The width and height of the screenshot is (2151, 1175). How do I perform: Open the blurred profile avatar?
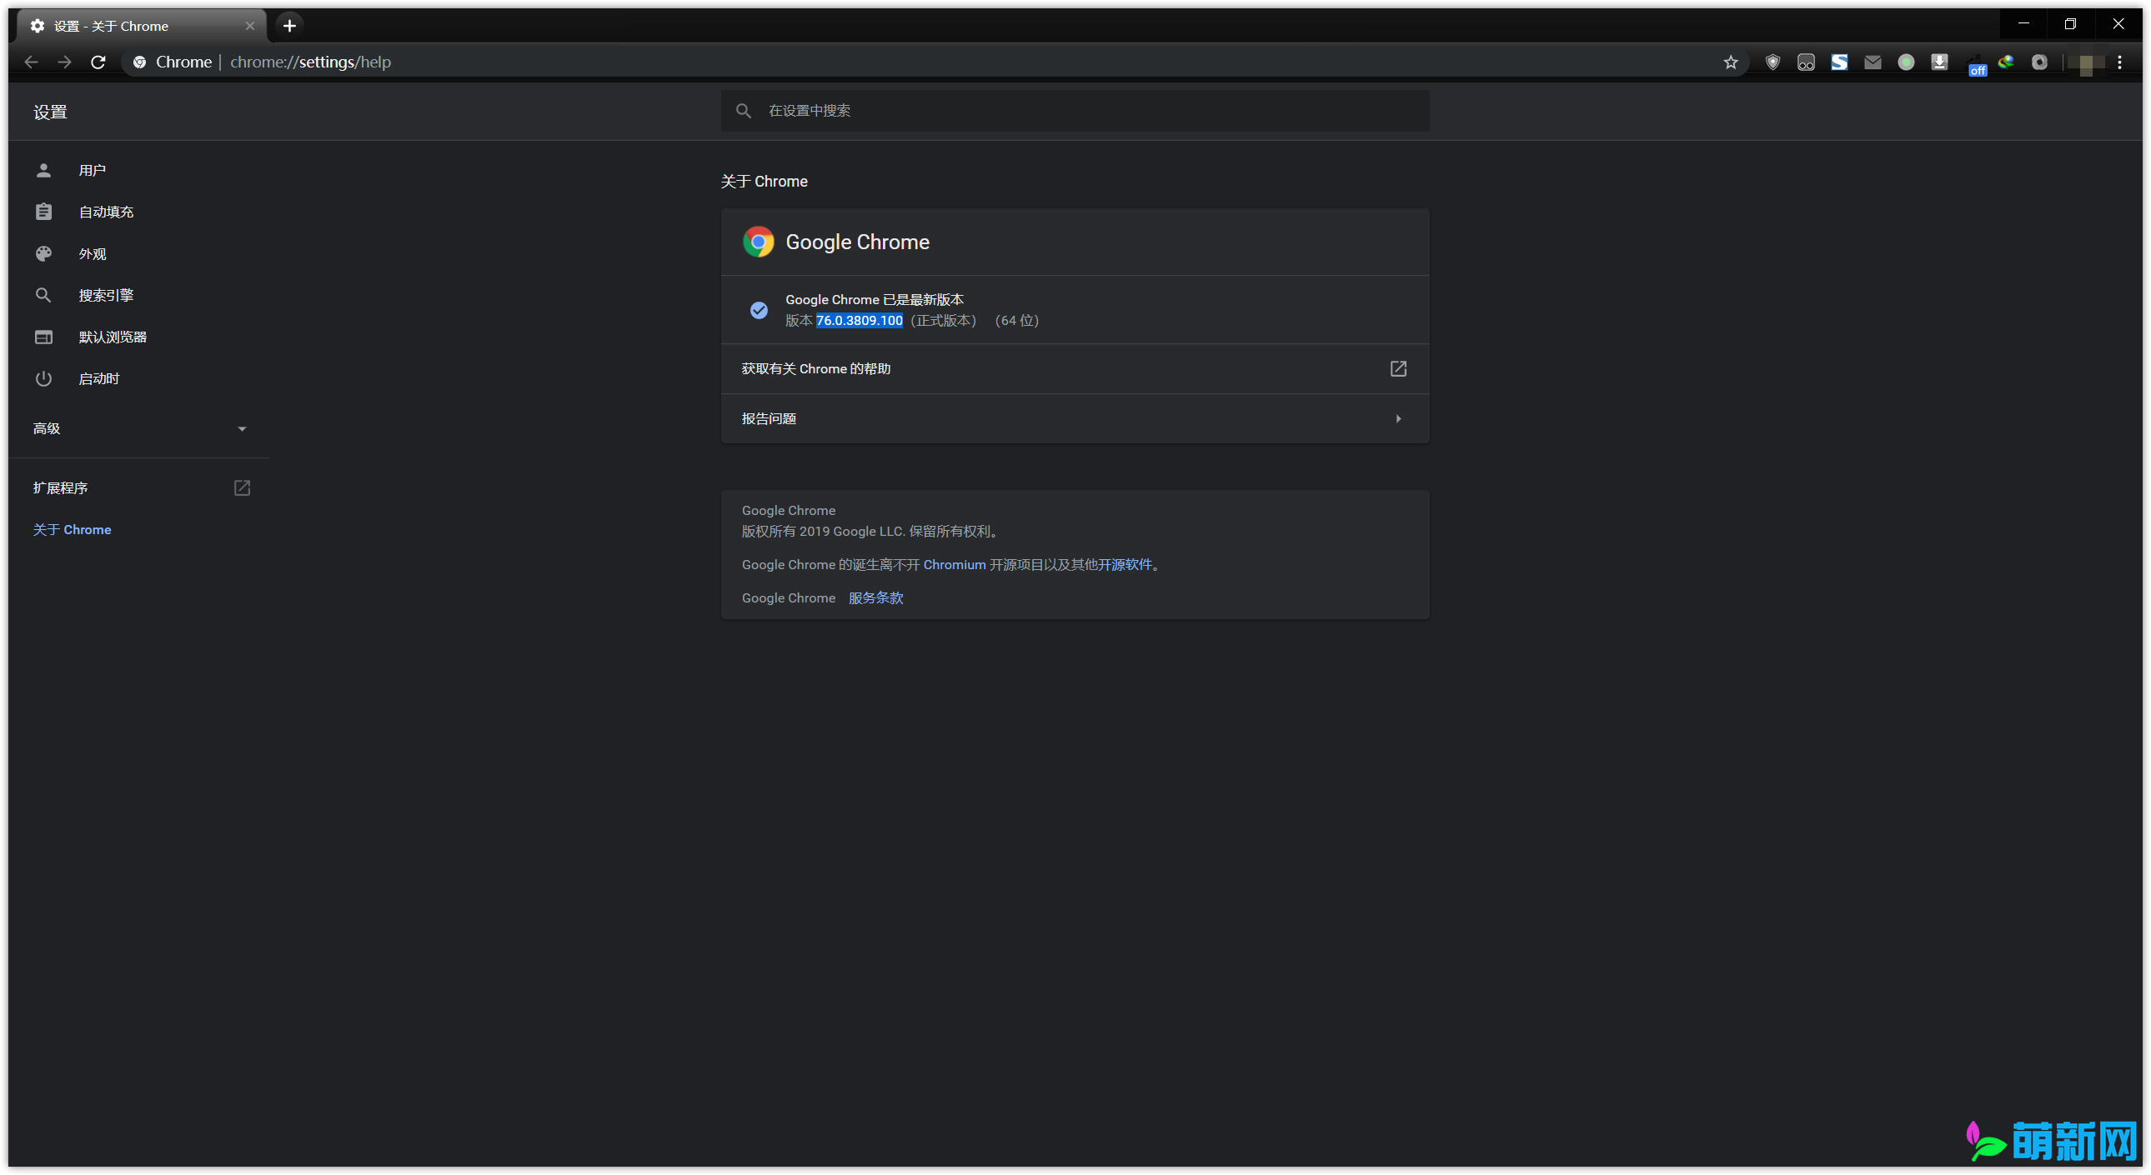(2085, 62)
